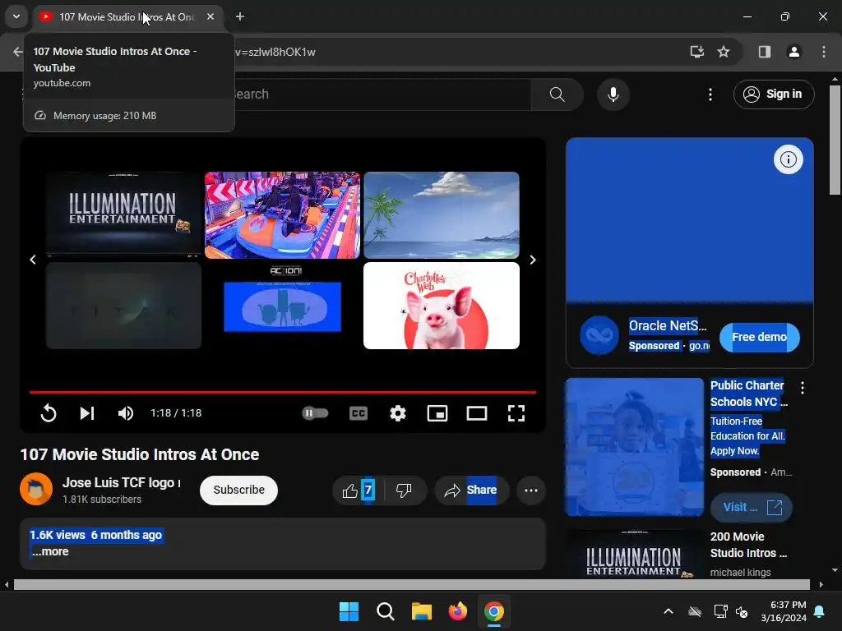Skip to next video
842x631 pixels.
coord(87,413)
